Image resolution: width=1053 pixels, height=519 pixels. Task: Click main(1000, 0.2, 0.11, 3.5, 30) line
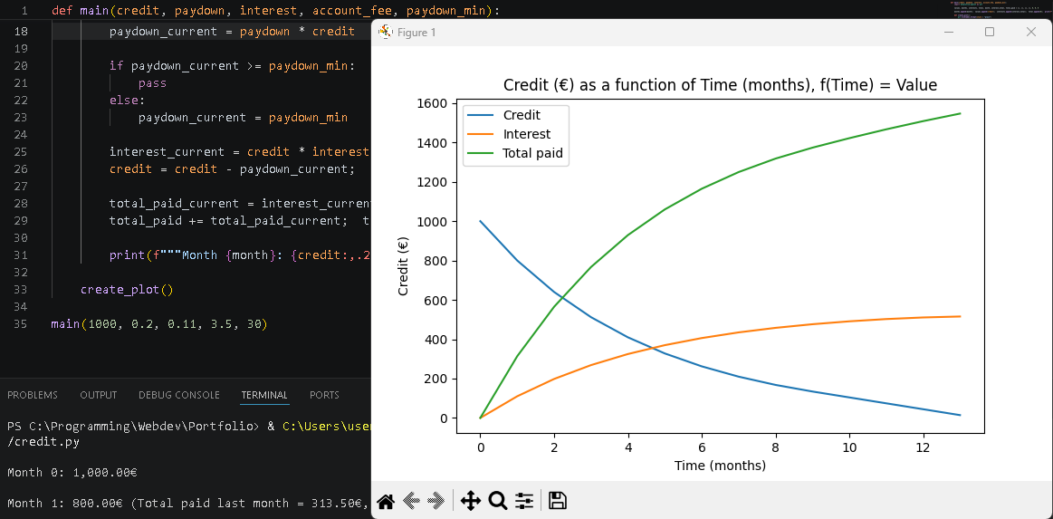click(159, 324)
